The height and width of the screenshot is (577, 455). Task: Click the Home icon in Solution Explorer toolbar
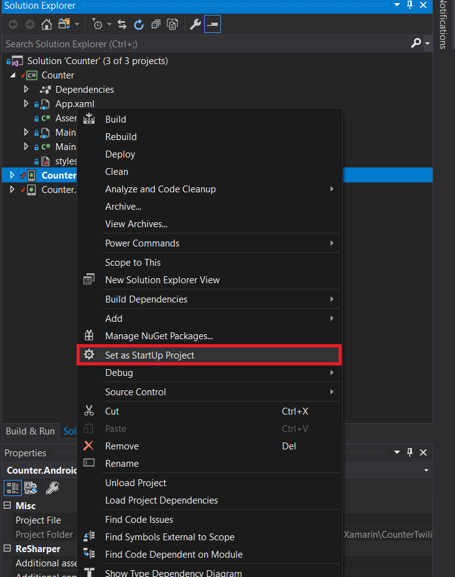[x=47, y=24]
